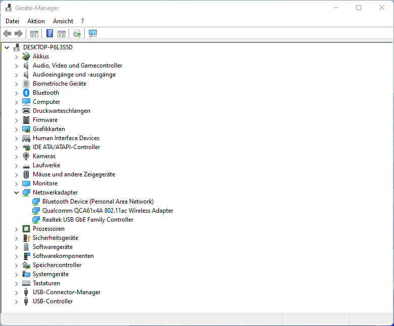
Task: Click the mouse icon beside Mäuse
Action: coord(26,174)
